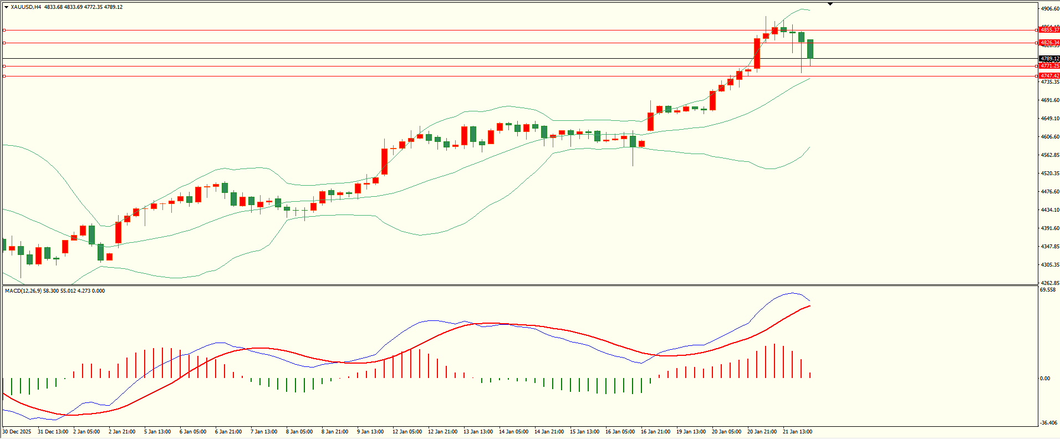Screen dimensions: 1060x439
Task: Click the black chart shift triangle marker
Action: (x=830, y=4)
